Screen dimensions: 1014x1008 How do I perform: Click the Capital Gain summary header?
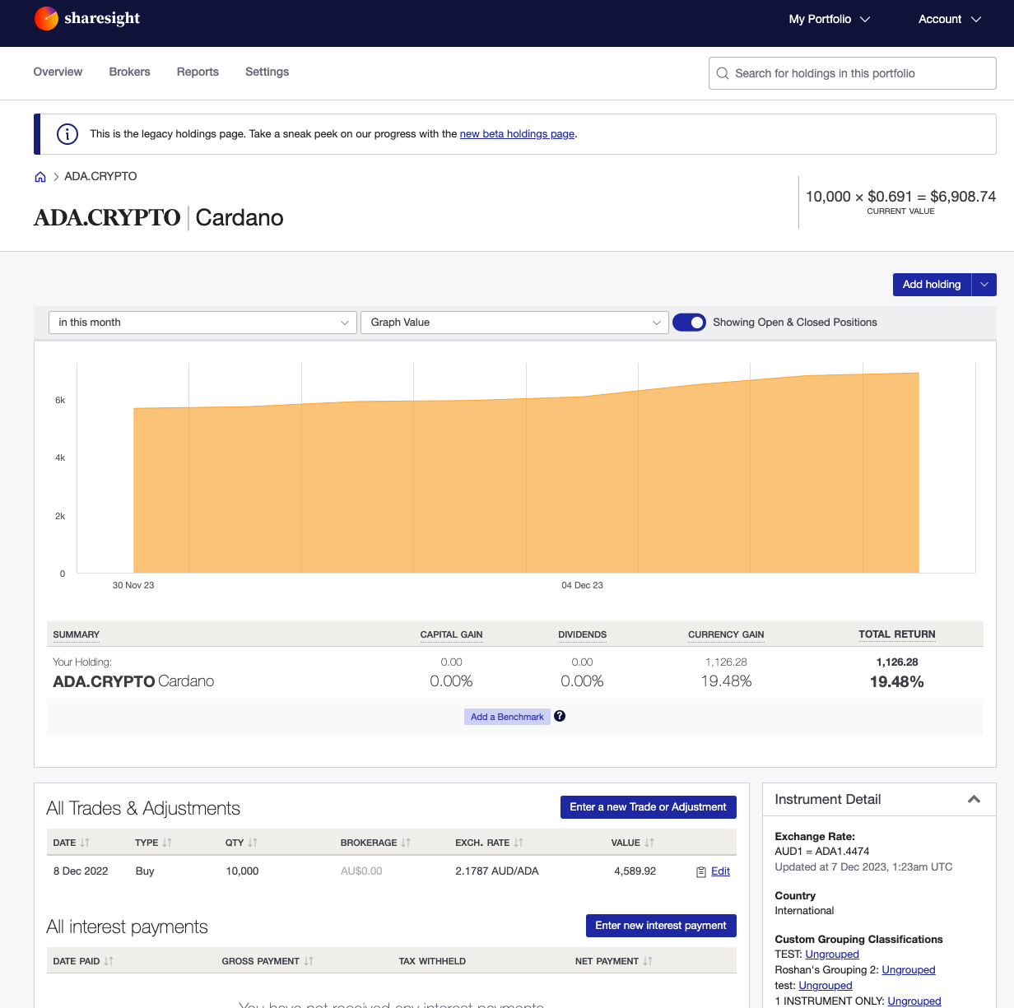pos(451,634)
